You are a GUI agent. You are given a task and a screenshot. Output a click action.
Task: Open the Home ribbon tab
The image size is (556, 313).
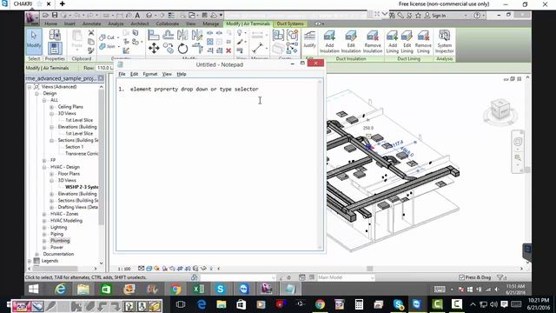50,23
